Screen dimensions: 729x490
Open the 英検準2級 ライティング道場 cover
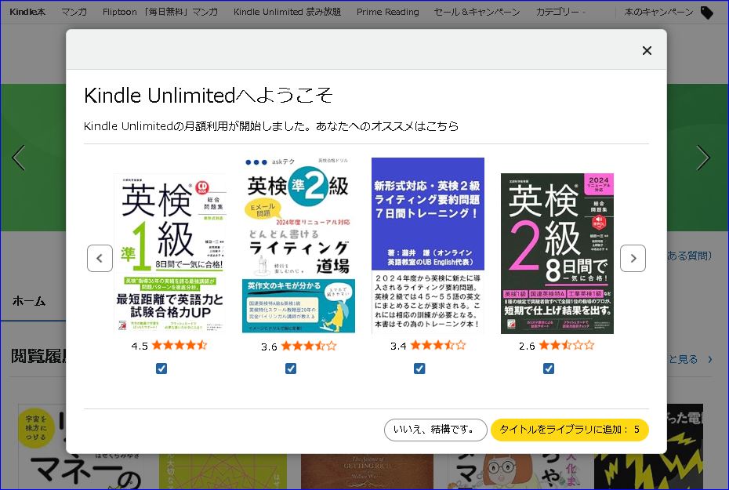(299, 245)
